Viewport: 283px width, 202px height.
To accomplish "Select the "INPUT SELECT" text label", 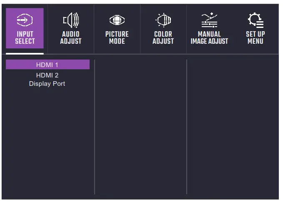I will [25, 38].
